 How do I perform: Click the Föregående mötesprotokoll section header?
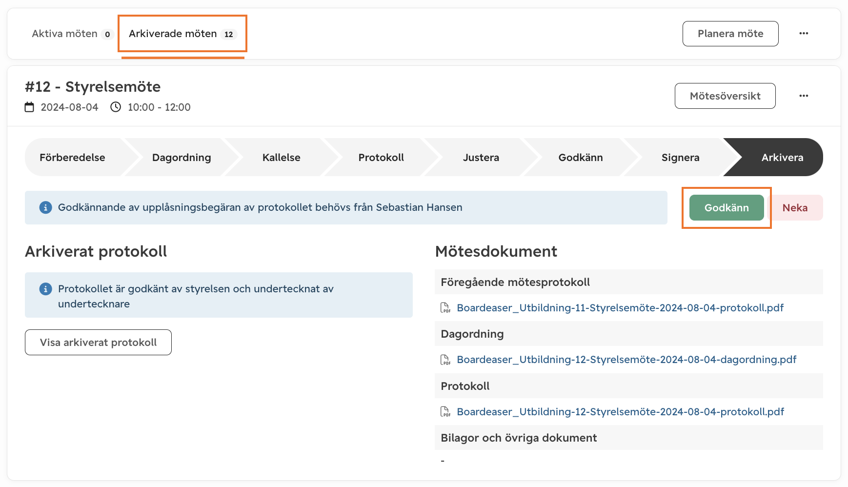(x=629, y=282)
